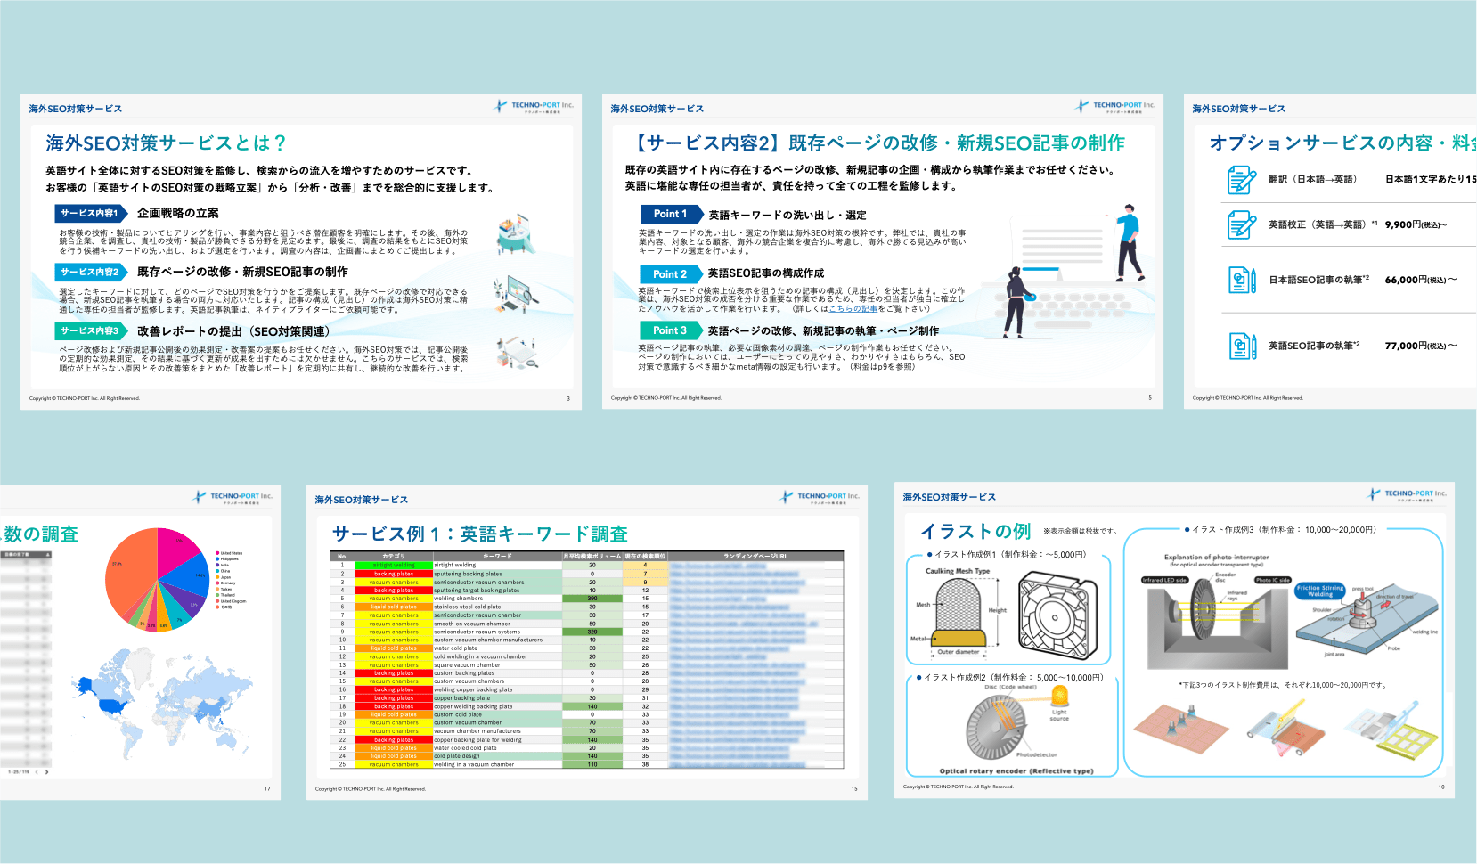Click the サービス内容1 label badge
This screenshot has width=1477, height=864.
click(x=90, y=214)
